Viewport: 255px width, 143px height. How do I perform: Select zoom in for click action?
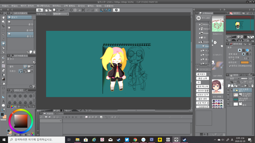coord(25,66)
